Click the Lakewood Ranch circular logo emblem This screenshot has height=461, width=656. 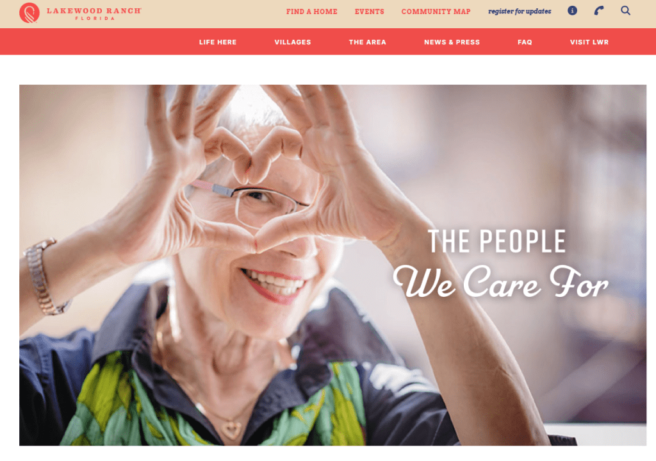(x=29, y=13)
